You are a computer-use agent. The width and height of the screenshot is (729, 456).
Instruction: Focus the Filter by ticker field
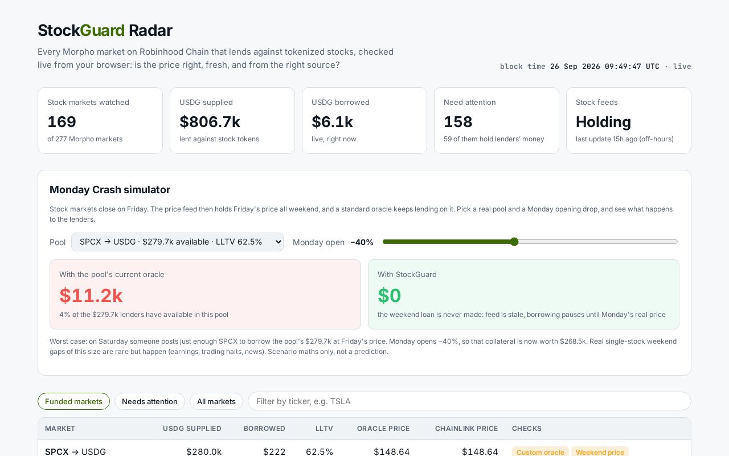[x=469, y=401]
